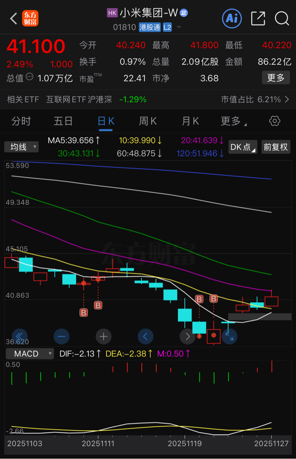Tap the 2.49% change value

(x=20, y=64)
